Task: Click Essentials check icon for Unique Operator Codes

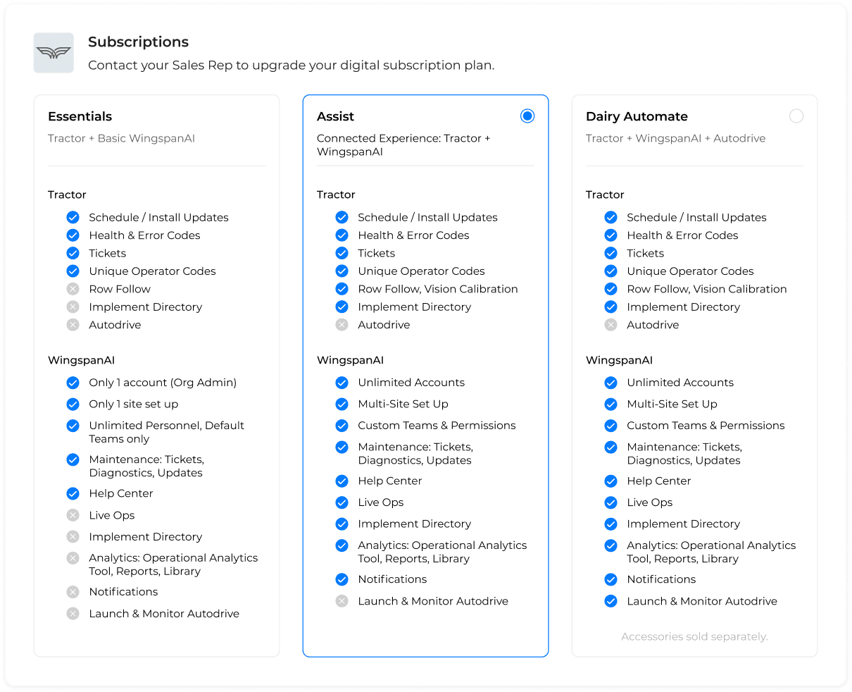Action: point(73,271)
